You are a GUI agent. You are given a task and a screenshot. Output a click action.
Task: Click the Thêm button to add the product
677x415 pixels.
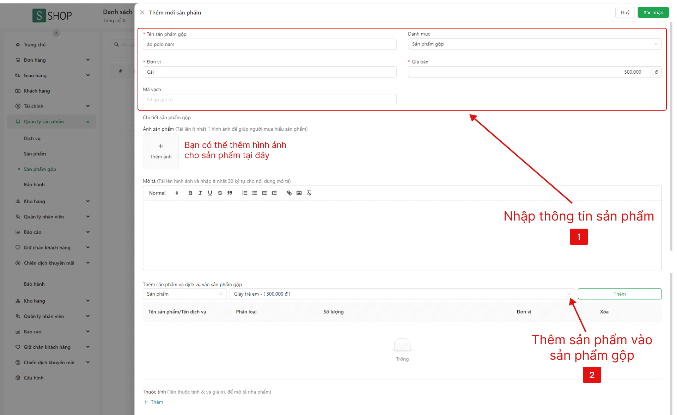(619, 294)
